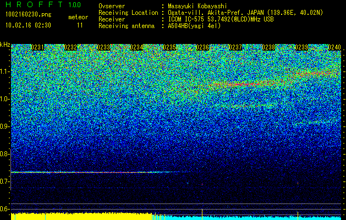
Task: Click the A504HB(yagi 4el) antenna text
Action: pos(194,26)
